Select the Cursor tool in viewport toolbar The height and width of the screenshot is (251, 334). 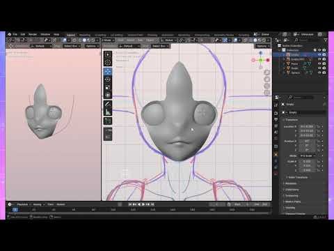pos(108,62)
